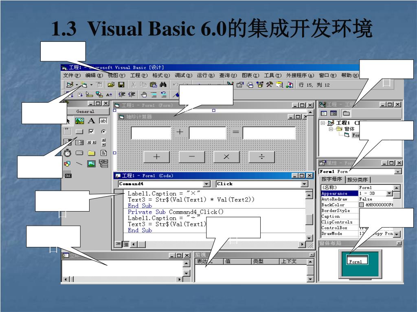
Task: Select the Timer stopwatch control in toolbox
Action: (67, 153)
